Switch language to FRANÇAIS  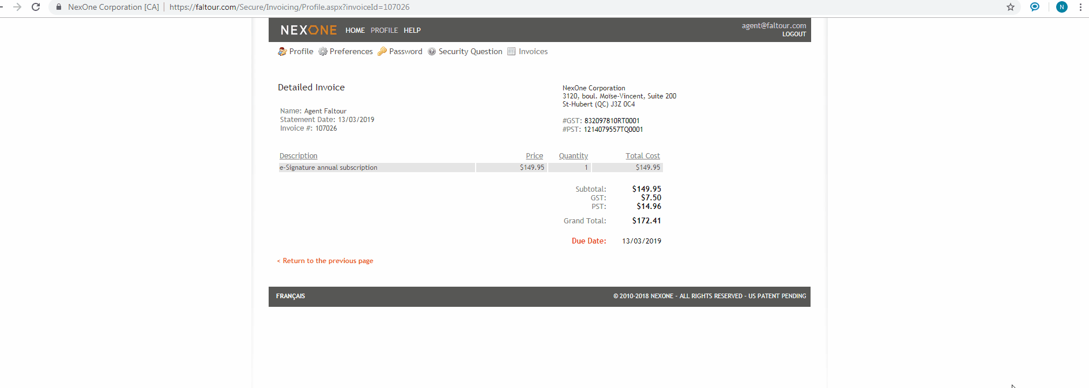pos(291,296)
